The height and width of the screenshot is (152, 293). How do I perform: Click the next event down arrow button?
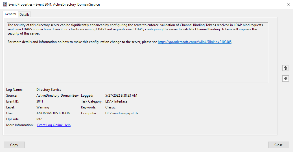285,79
